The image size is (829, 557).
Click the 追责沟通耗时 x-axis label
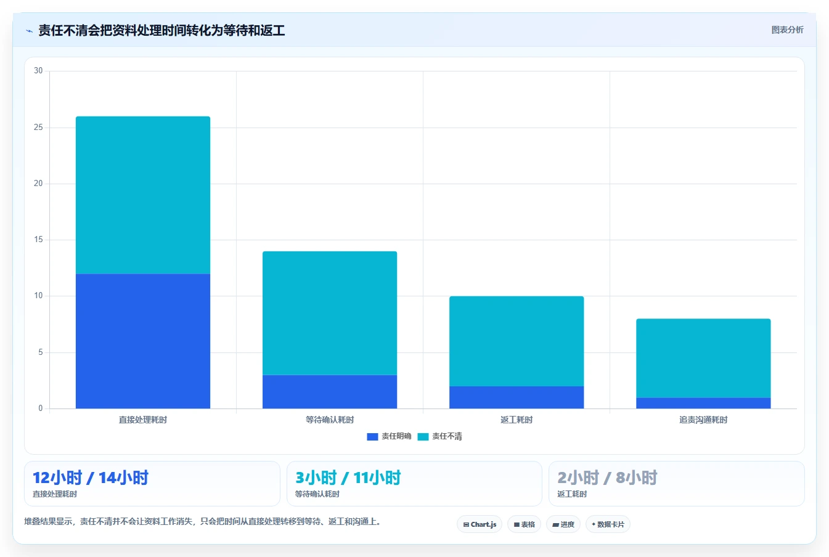[703, 420]
